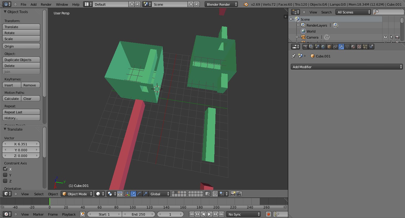This screenshot has height=218, width=405.
Task: Toggle the timeline preview range clock icon
Action: tap(82, 214)
